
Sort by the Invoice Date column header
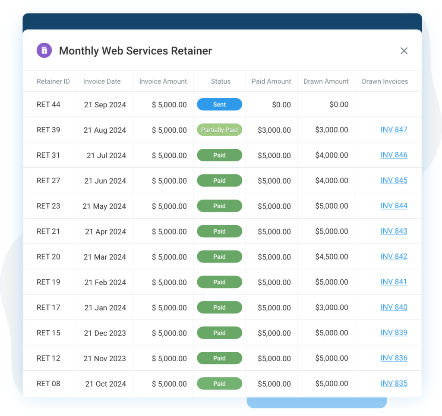point(102,81)
